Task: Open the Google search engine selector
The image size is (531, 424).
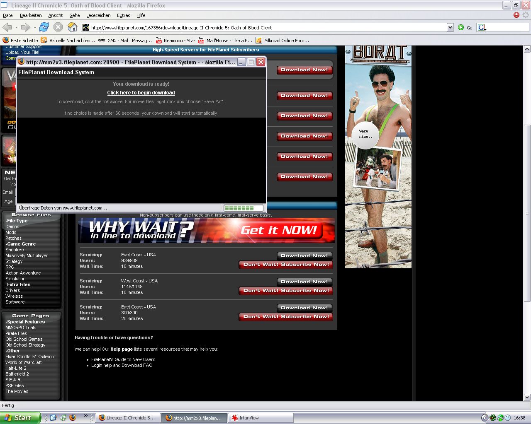Action: pyautogui.click(x=482, y=27)
